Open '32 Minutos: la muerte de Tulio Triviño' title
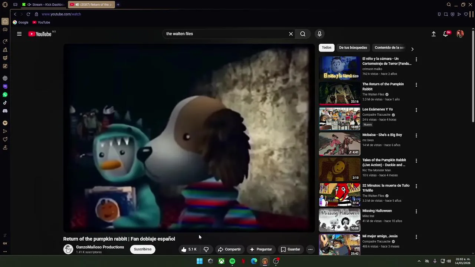This screenshot has width=475, height=267. click(386, 188)
